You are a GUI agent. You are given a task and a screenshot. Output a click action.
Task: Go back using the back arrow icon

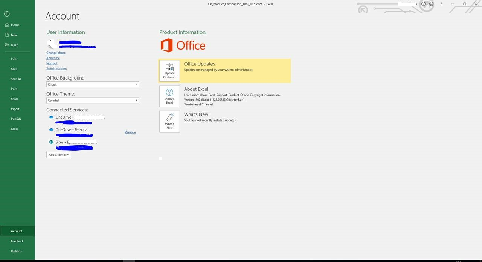click(7, 14)
